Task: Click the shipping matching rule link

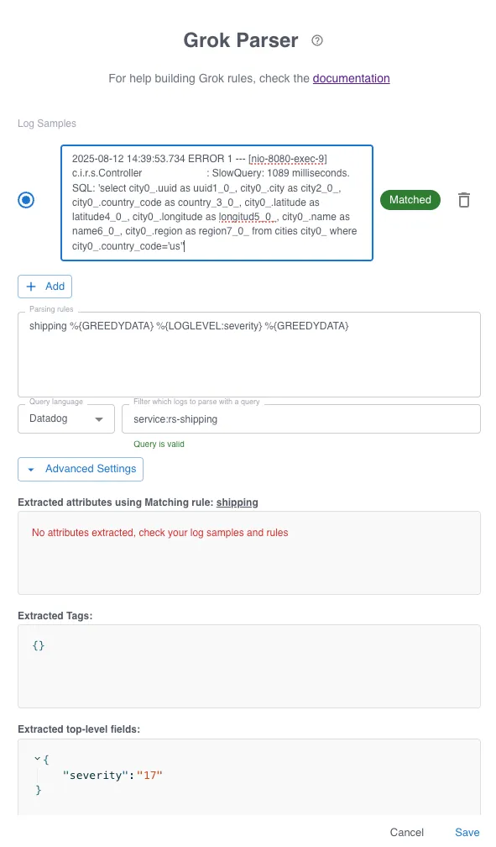Action: (x=237, y=502)
